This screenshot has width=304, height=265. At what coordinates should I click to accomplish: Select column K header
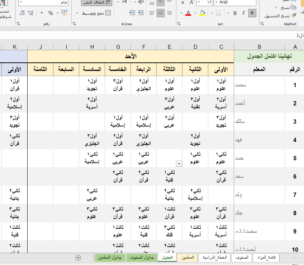coord(15,47)
